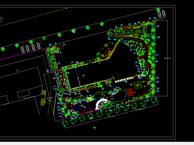The width and height of the screenshot is (194, 145).
Task: Click the yellow symbol inside the main building
Action: point(84,76)
